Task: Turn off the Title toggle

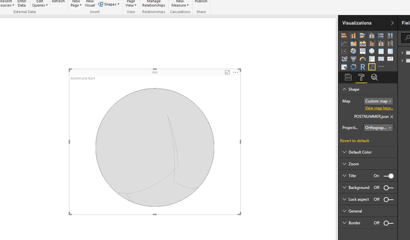Action: pos(389,176)
